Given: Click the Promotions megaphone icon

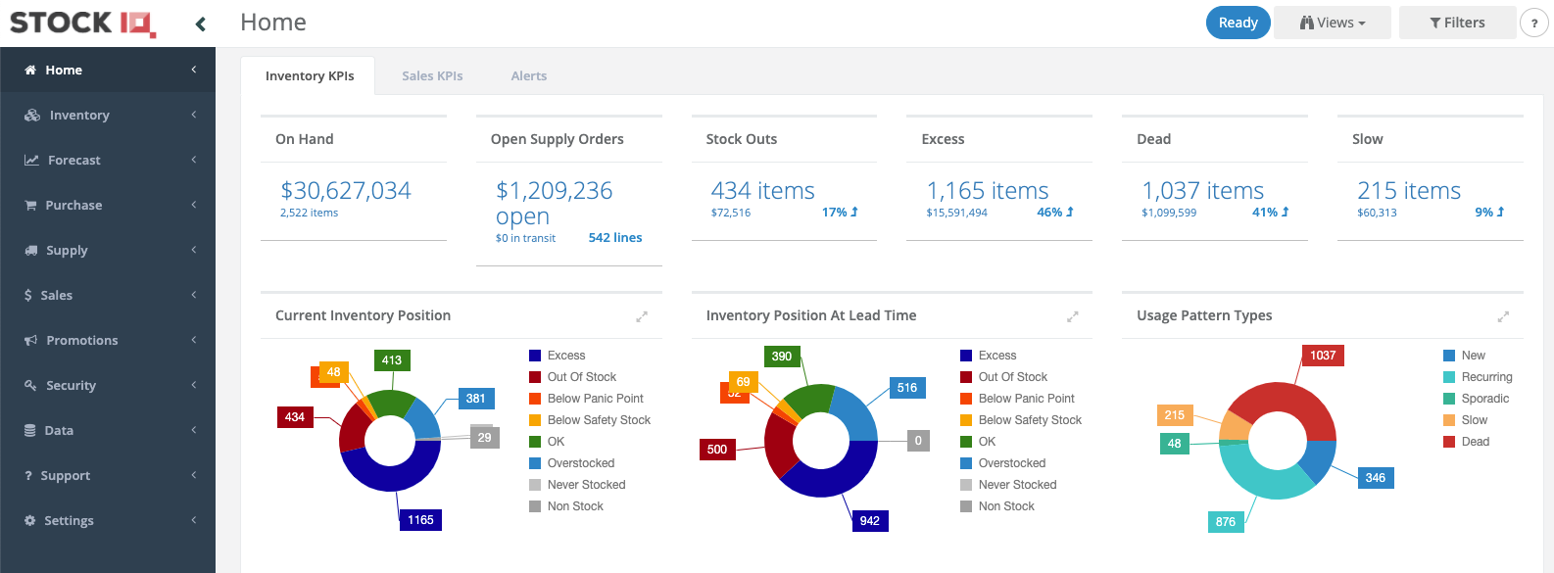Looking at the screenshot, I should coord(31,340).
